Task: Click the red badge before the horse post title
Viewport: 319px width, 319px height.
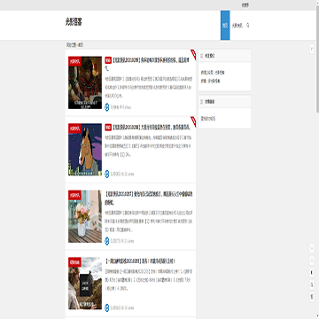Action: point(108,128)
